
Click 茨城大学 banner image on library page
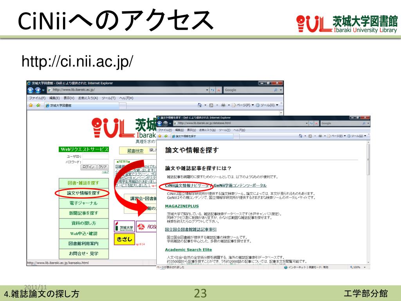point(124,227)
